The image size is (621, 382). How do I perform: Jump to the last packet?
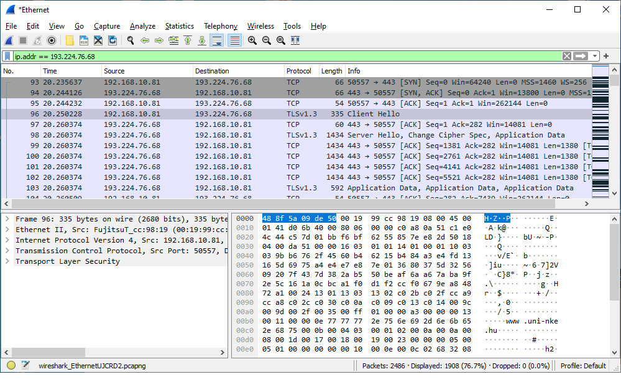202,40
